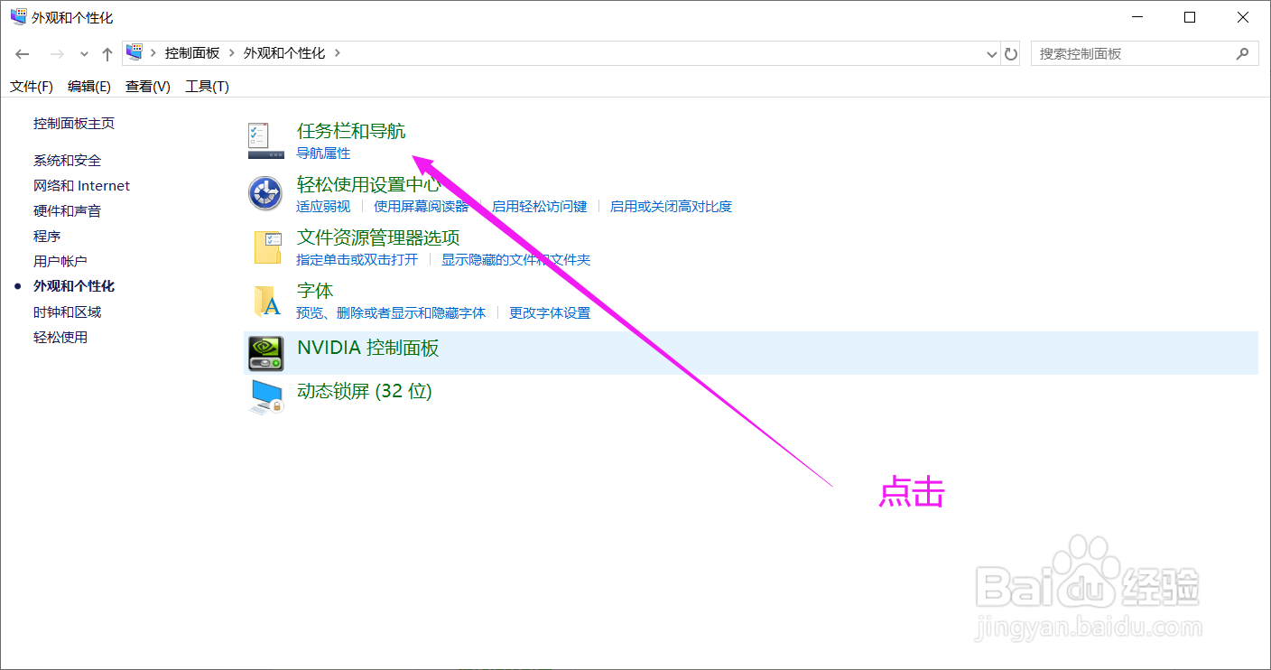Click the control panel icon in the address bar
Screen dimensions: 1271x670
tap(135, 52)
